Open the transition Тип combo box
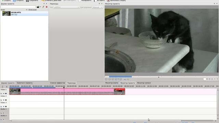The height and width of the screenshot is (123, 219). point(67,7)
